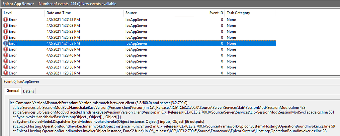Switch to the Details tab

point(29,91)
